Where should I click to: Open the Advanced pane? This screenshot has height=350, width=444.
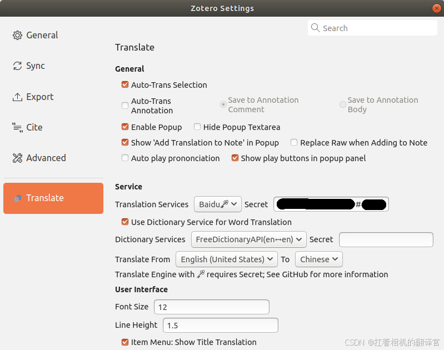coord(53,158)
